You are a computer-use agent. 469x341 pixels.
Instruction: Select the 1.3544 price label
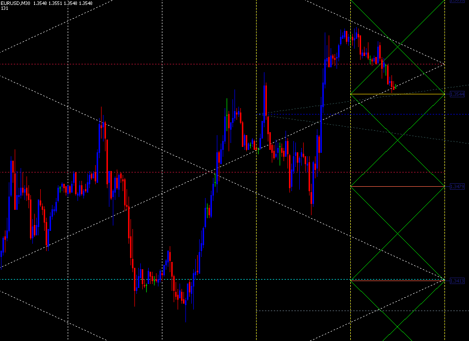coord(457,94)
